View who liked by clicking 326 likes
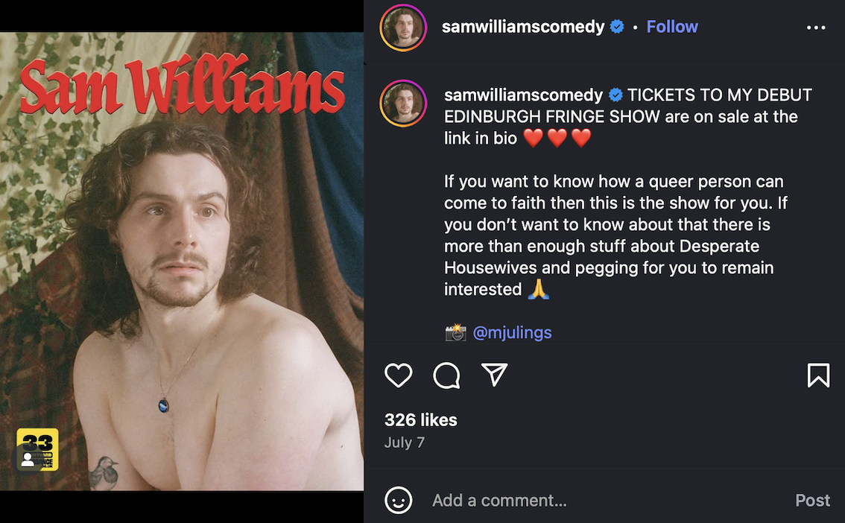The width and height of the screenshot is (845, 523). 420,419
